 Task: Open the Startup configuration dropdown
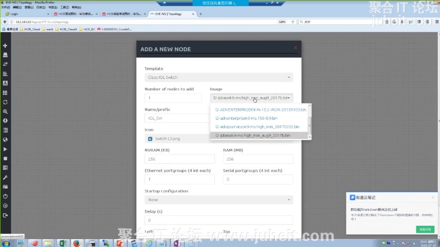pos(219,200)
